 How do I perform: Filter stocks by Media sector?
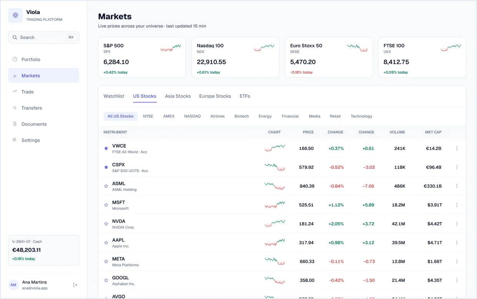tap(315, 116)
